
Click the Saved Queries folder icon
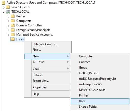tap(8, 7)
